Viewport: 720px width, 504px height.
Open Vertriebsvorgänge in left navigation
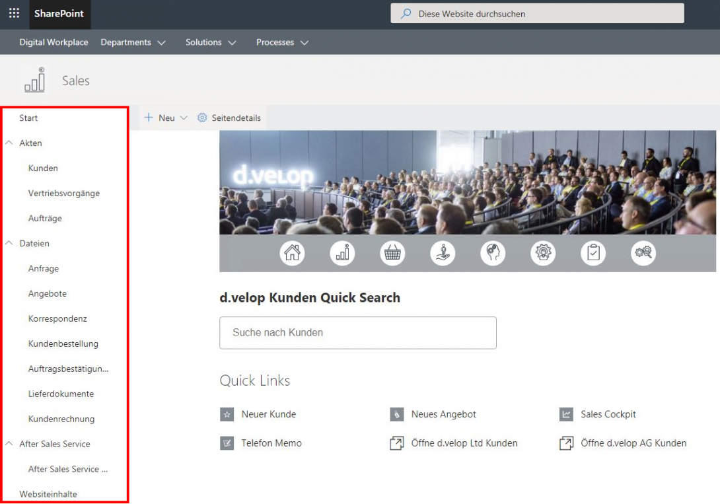64,194
